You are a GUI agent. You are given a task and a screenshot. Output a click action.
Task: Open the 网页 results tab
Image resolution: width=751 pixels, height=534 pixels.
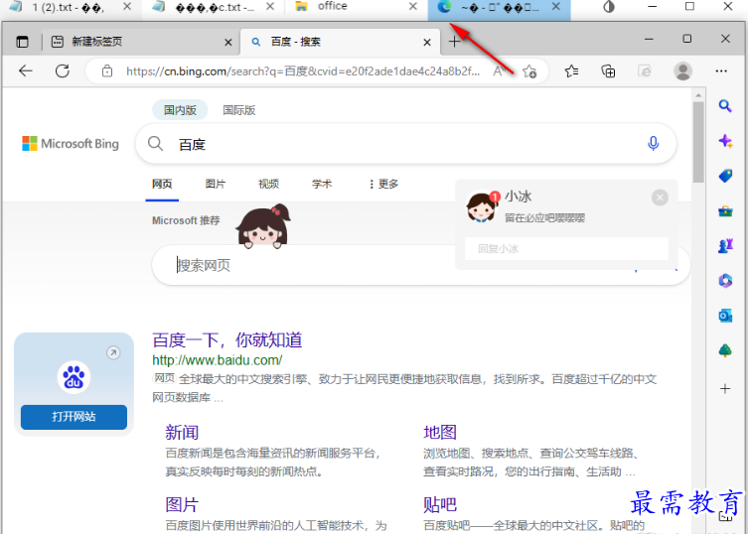[x=162, y=184]
